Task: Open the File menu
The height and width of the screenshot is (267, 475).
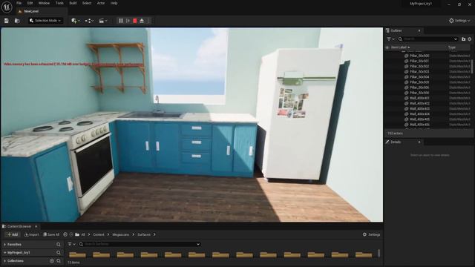Action: 19,3
